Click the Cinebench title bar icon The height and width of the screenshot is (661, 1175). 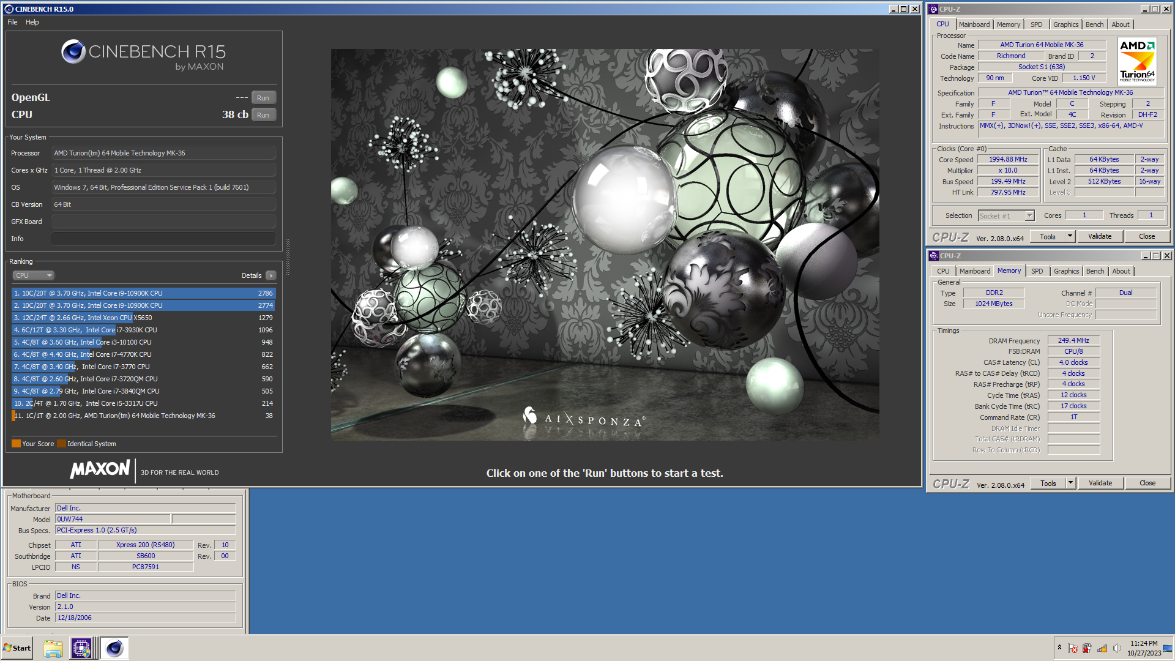click(9, 9)
